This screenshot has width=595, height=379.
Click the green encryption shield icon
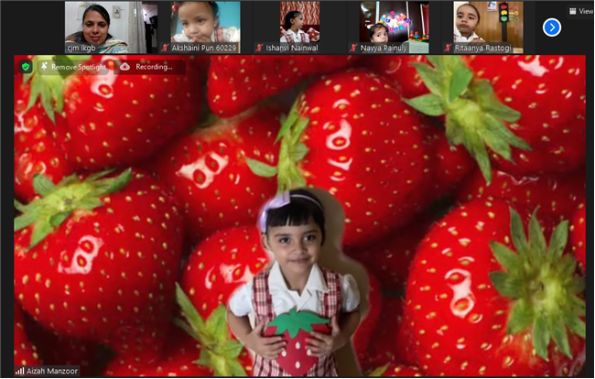pyautogui.click(x=26, y=67)
